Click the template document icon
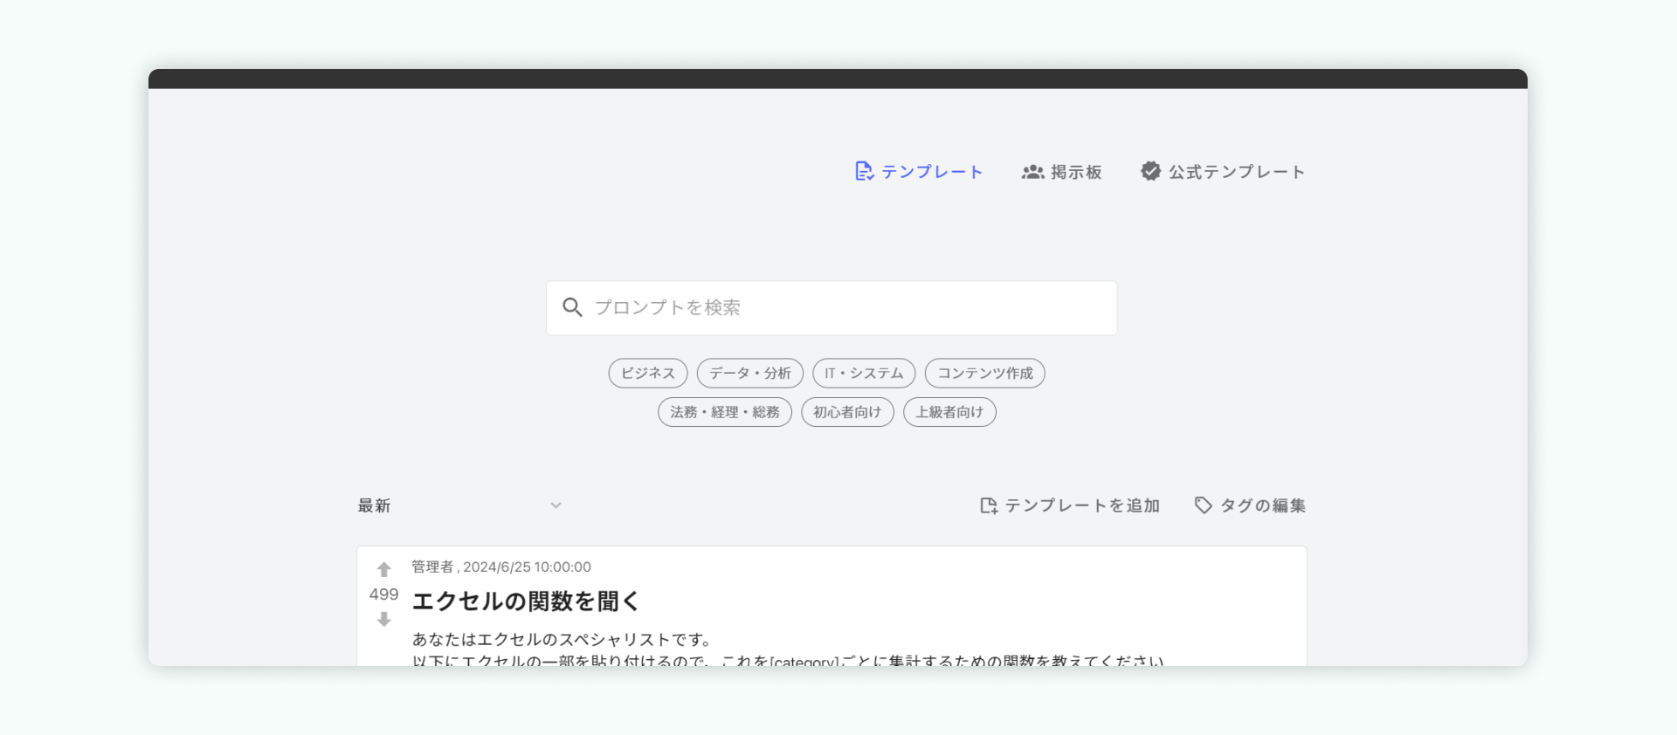Viewport: 1677px width, 735px height. 864,171
